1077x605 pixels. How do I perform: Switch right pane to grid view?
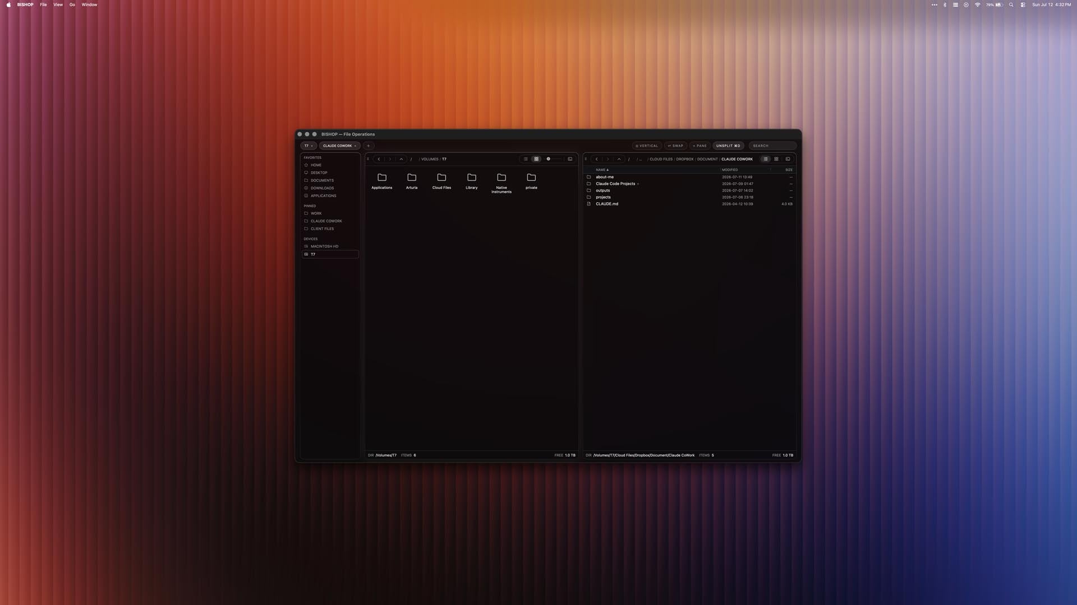pyautogui.click(x=776, y=159)
